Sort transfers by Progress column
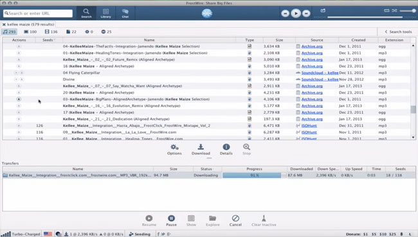This screenshot has width=418, height=237. point(254,169)
